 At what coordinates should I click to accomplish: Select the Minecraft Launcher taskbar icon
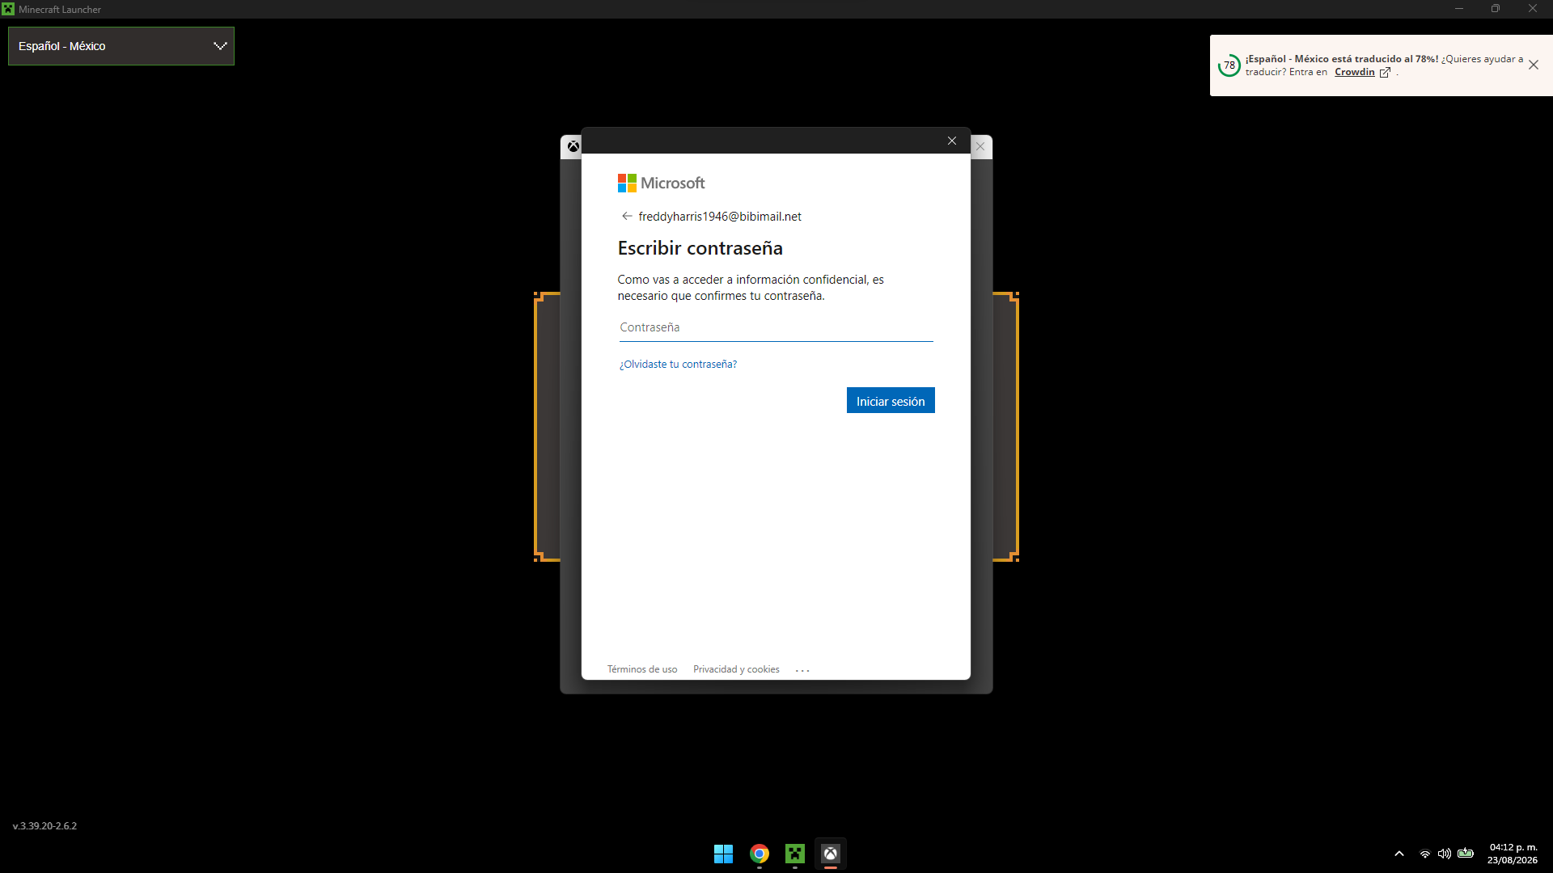click(795, 854)
